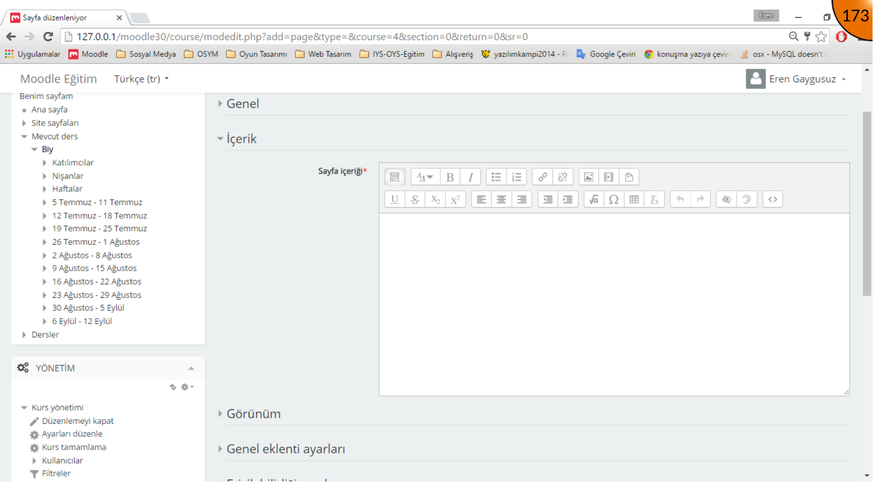Apply subscript formatting
Screen dimensions: 873x491
tap(435, 199)
